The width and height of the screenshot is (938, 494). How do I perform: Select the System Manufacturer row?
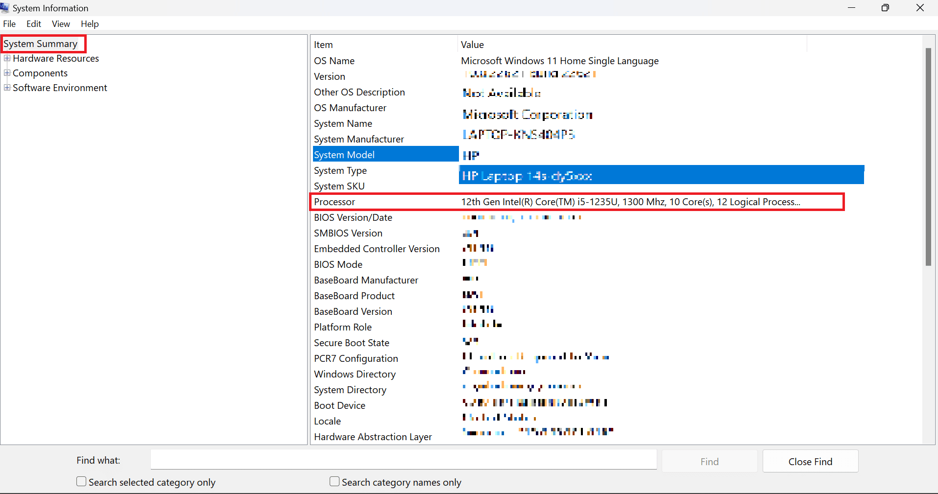[588, 139]
